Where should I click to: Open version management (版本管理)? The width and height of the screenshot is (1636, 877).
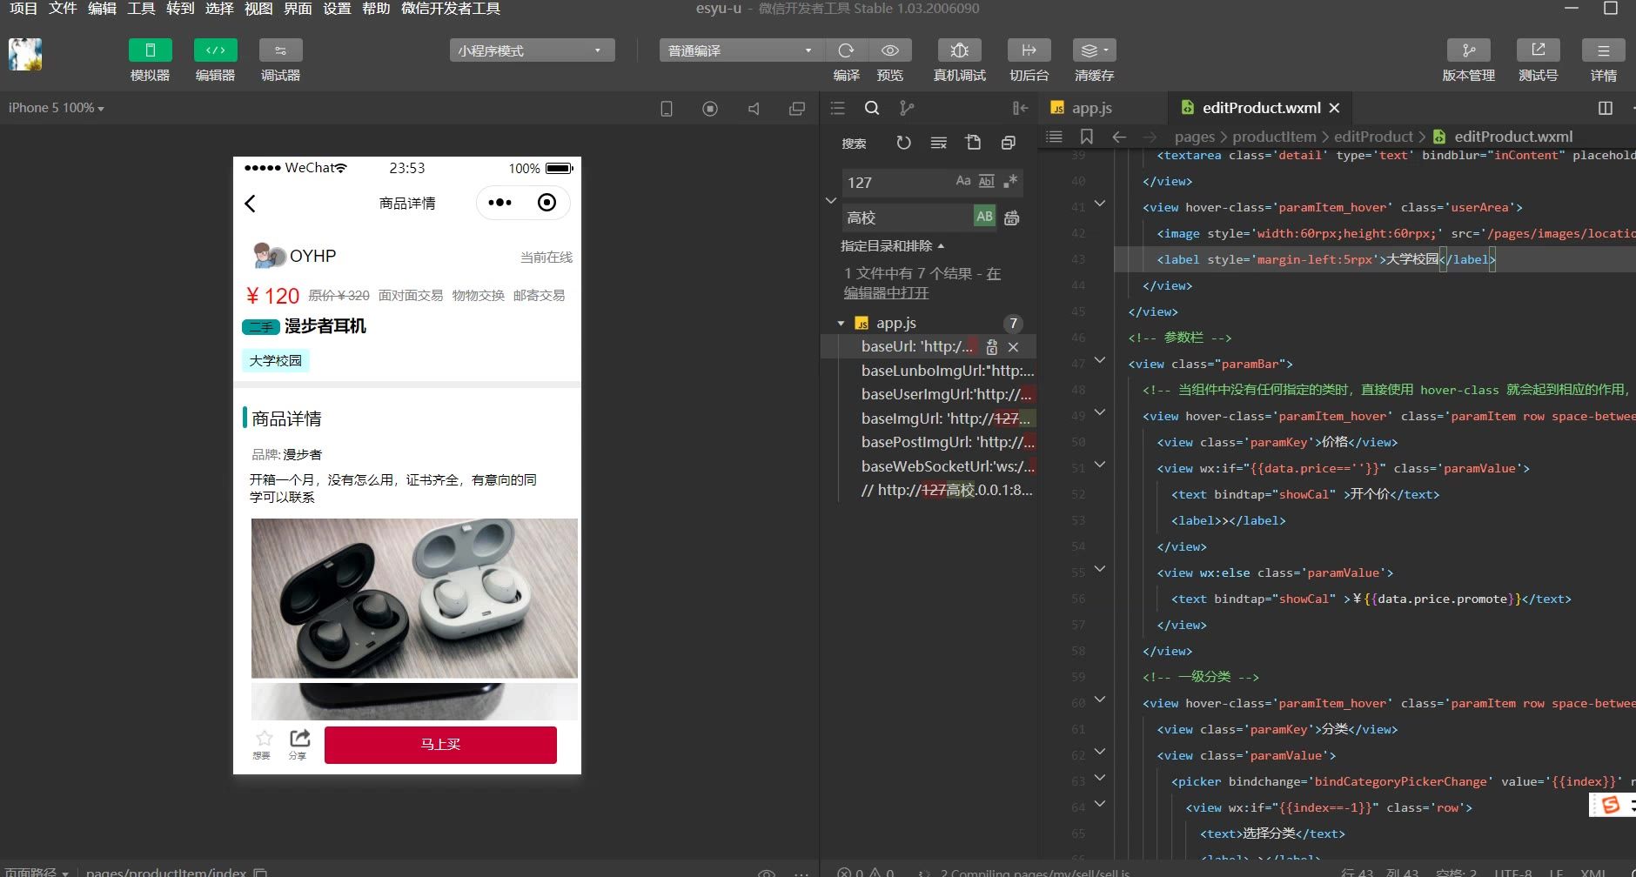pyautogui.click(x=1468, y=50)
